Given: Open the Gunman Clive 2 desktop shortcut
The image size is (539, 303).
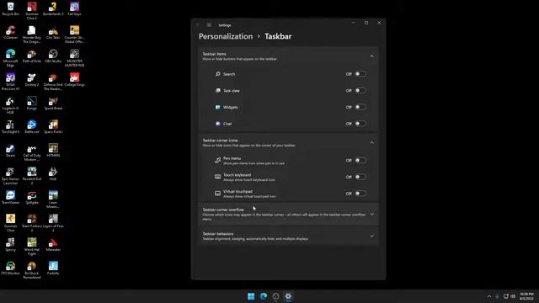Looking at the screenshot, I should [x=32, y=10].
